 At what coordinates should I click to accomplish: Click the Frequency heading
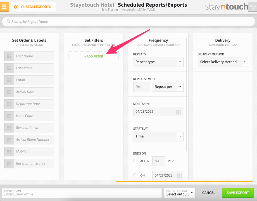coord(158,40)
